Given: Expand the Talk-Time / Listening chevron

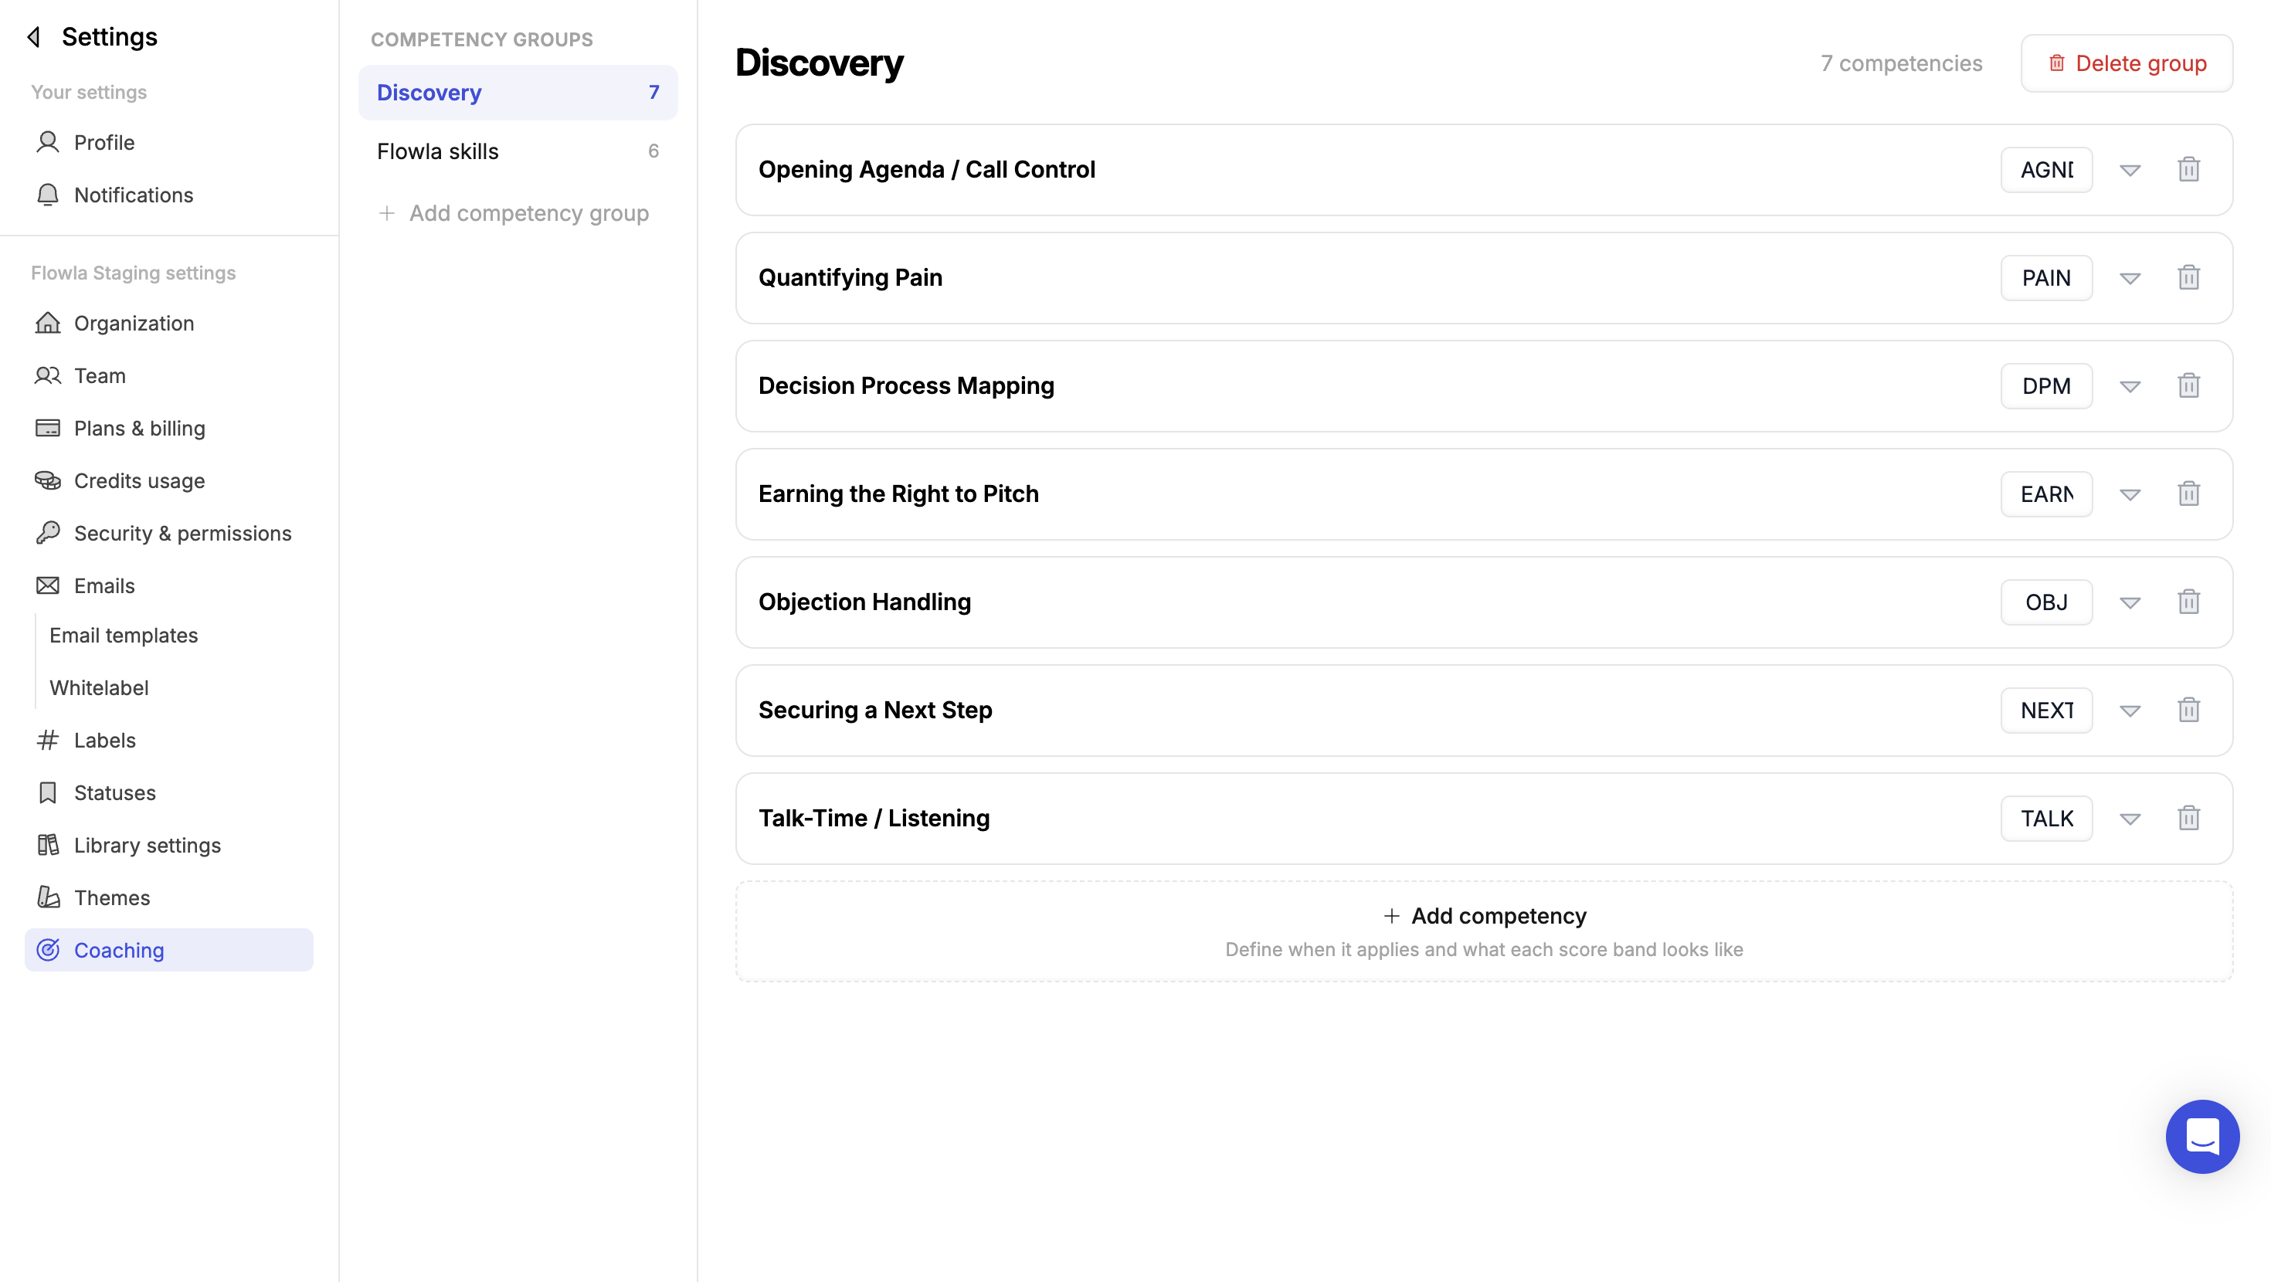Looking at the screenshot, I should [2130, 819].
